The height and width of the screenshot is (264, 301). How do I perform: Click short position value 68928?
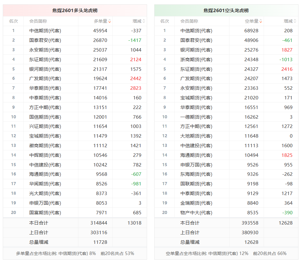(x=251, y=31)
